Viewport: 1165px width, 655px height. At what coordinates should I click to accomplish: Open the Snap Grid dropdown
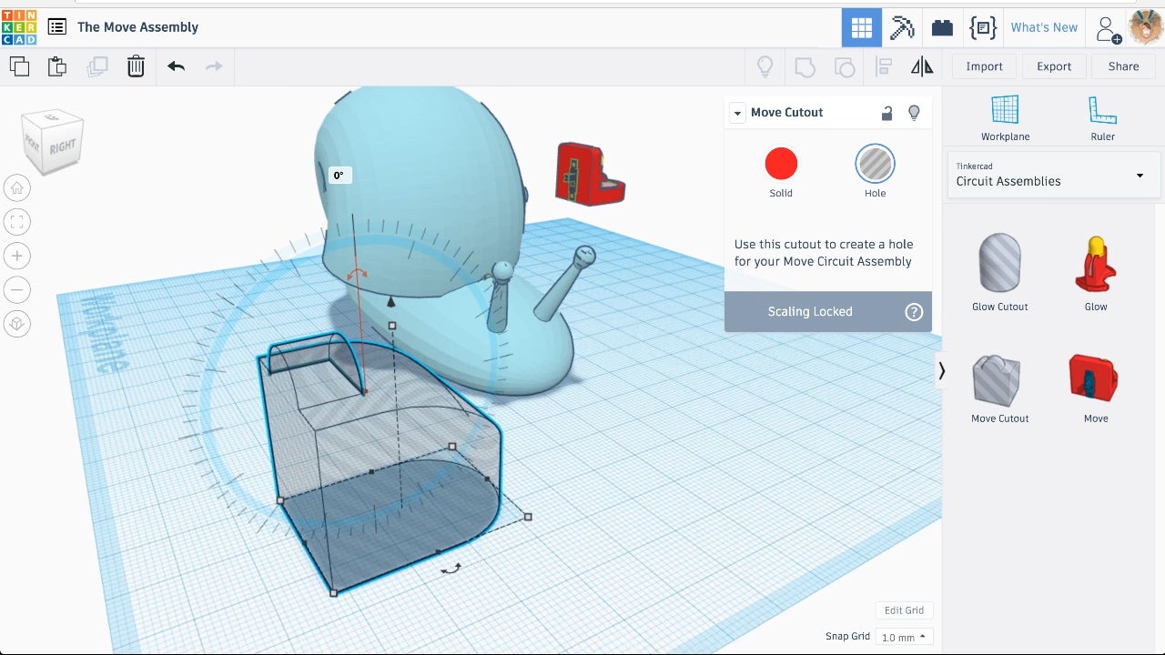tap(904, 637)
